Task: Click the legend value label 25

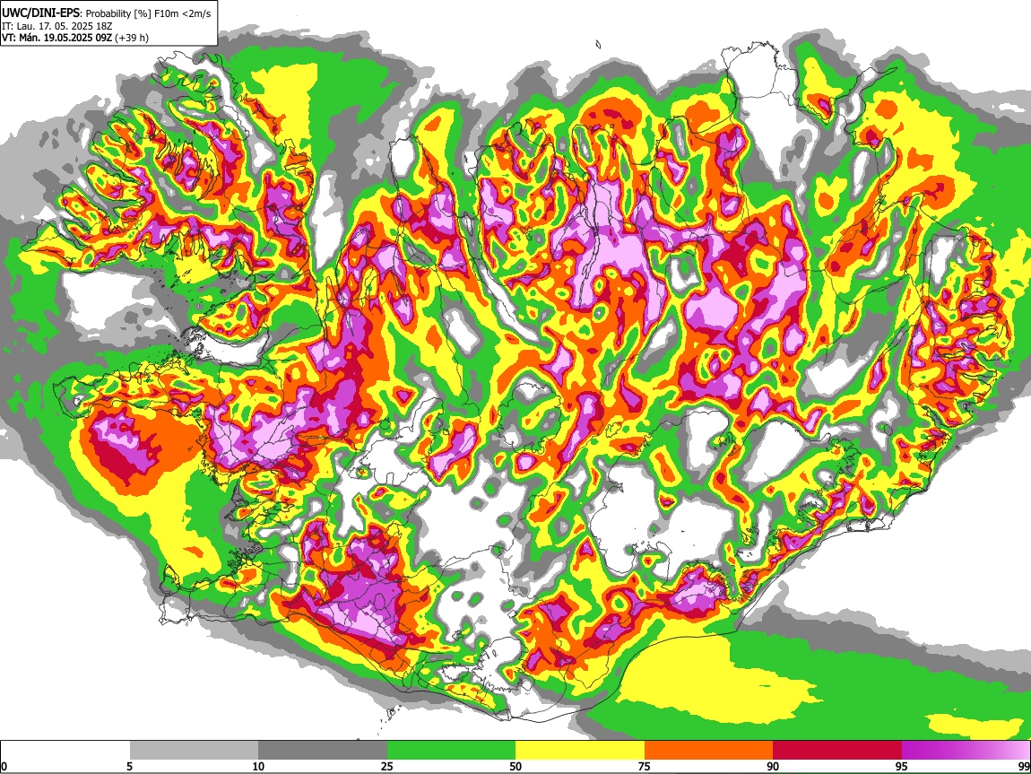Action: pyautogui.click(x=387, y=767)
